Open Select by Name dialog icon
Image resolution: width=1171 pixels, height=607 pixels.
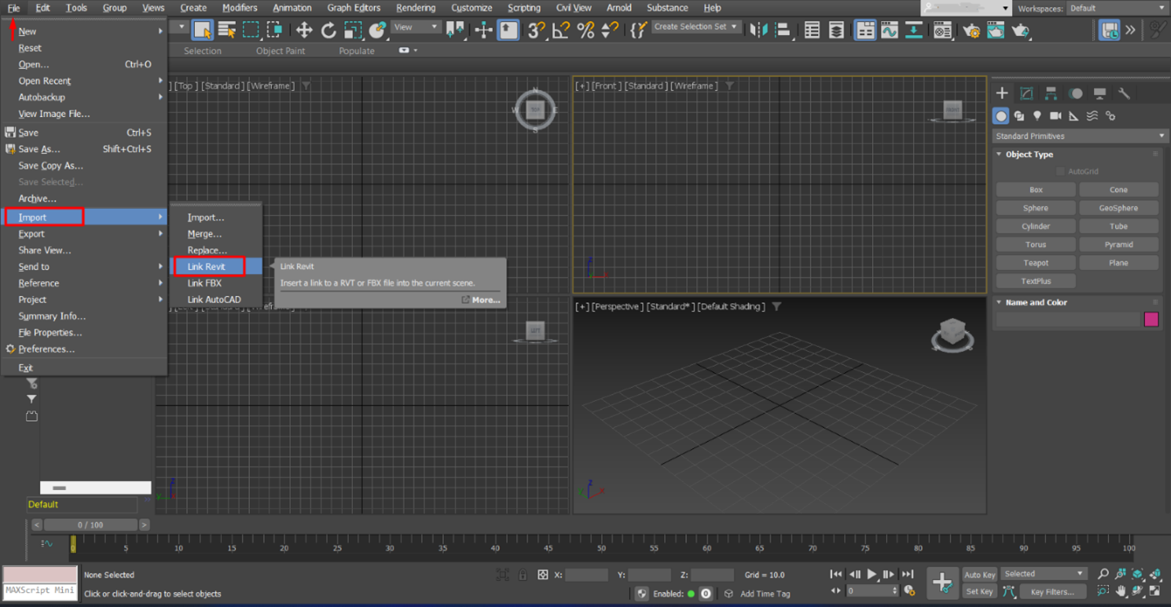(x=226, y=29)
